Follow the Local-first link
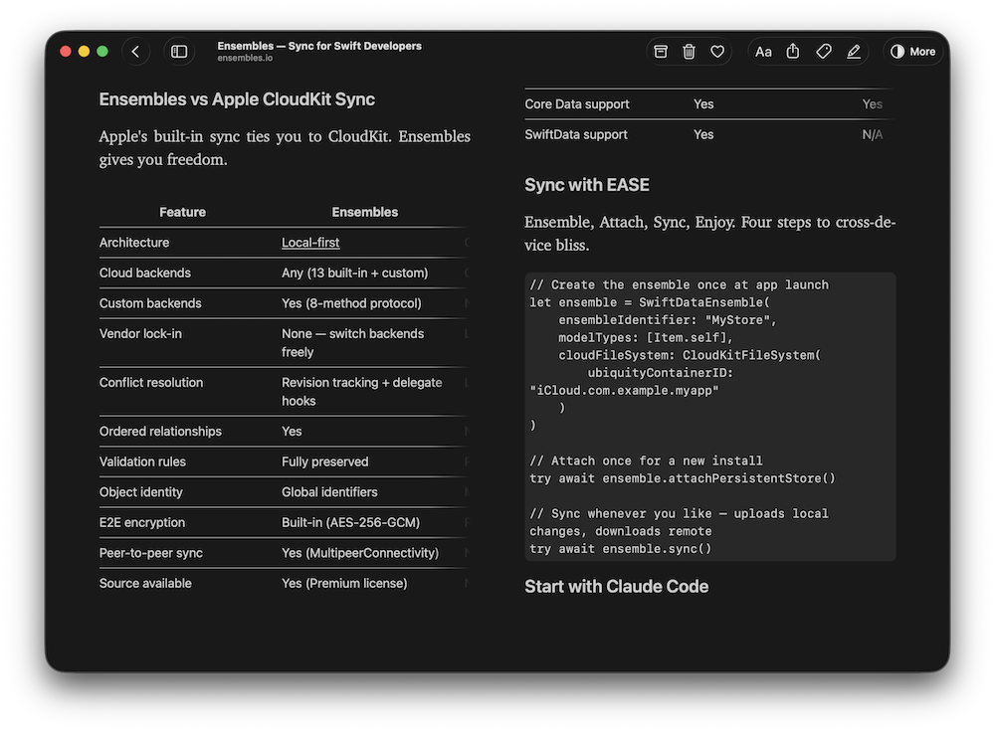This screenshot has width=995, height=732. click(x=310, y=243)
